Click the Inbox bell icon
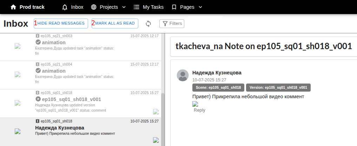The image size is (357, 146). coord(65,7)
